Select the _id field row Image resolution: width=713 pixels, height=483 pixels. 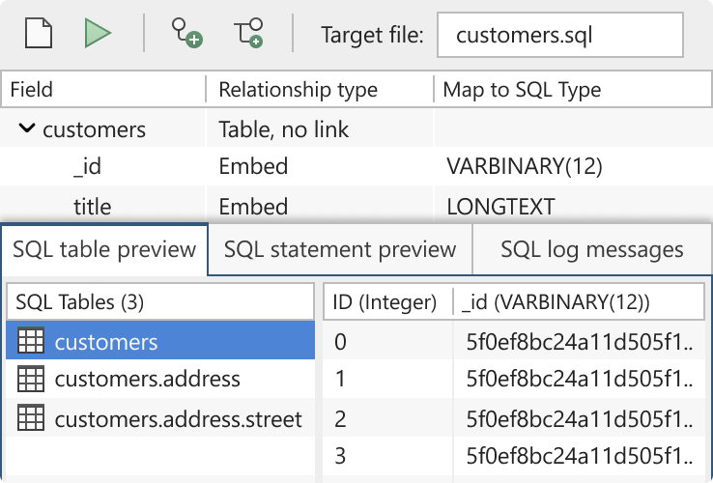pyautogui.click(x=356, y=166)
